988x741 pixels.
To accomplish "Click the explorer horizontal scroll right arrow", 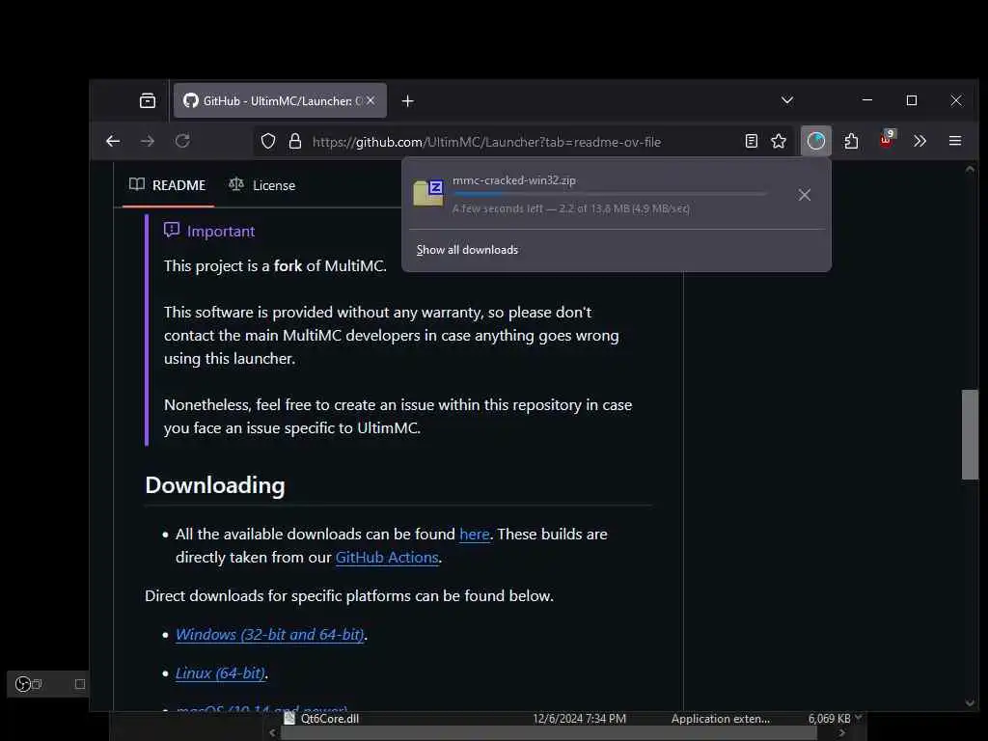I will pos(841,733).
